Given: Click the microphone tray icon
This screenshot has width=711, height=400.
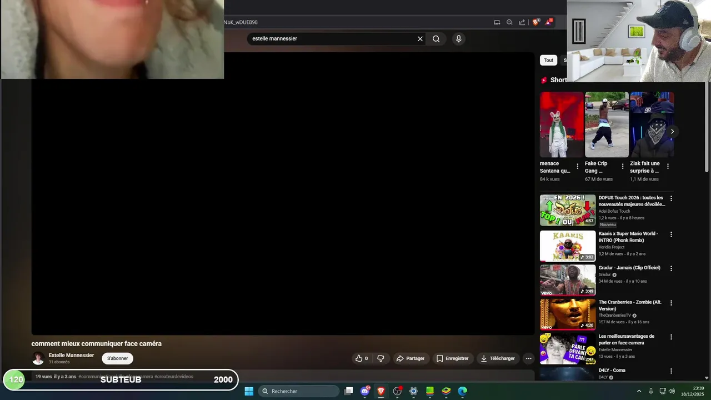Looking at the screenshot, I should click(x=651, y=391).
